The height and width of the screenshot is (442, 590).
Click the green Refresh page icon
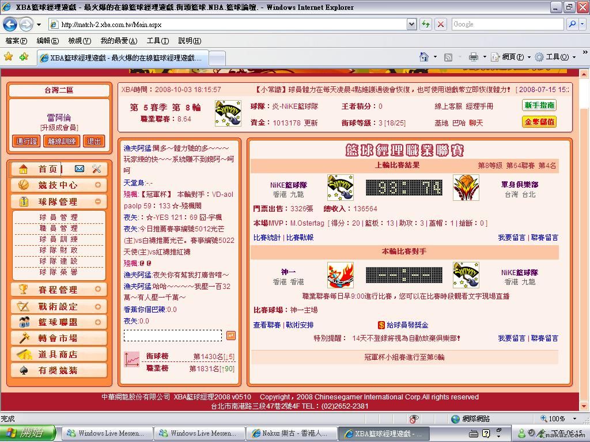[x=426, y=24]
